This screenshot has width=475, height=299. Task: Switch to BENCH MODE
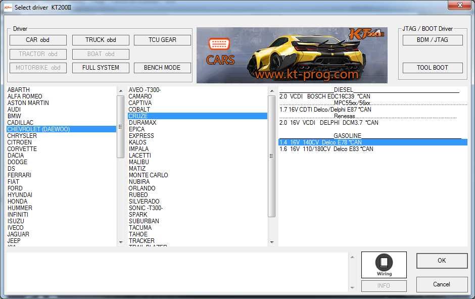coord(162,68)
